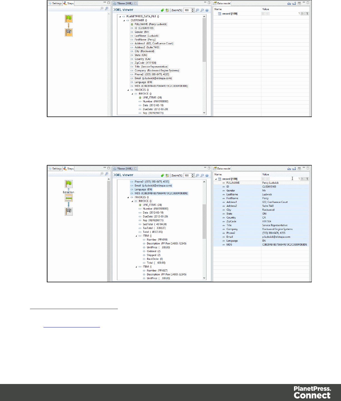Click Name column header in lower Data model
The width and height of the screenshot is (341, 401).
[218, 174]
